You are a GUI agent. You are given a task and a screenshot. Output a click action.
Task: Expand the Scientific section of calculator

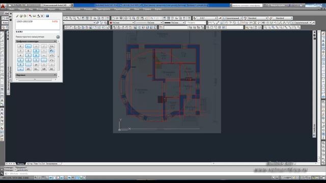point(55,75)
